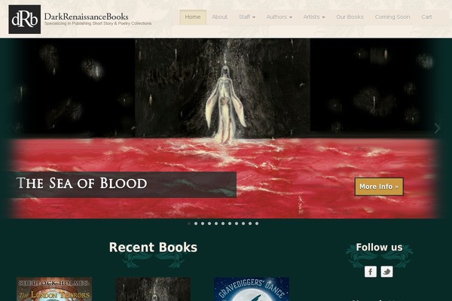This screenshot has width=452, height=301.
Task: Click the Recent Books heading
Action: (153, 248)
